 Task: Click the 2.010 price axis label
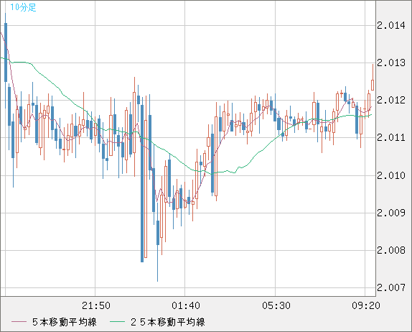pyautogui.click(x=391, y=175)
